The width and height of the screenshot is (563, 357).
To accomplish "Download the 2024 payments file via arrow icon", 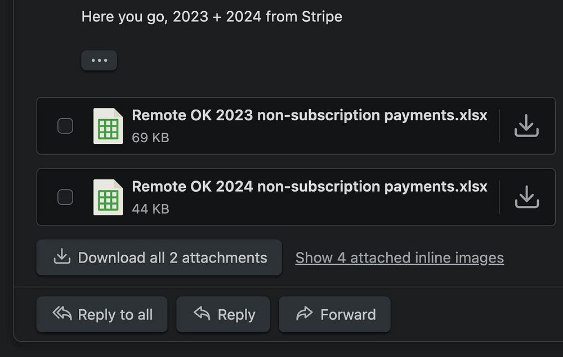I will 526,197.
